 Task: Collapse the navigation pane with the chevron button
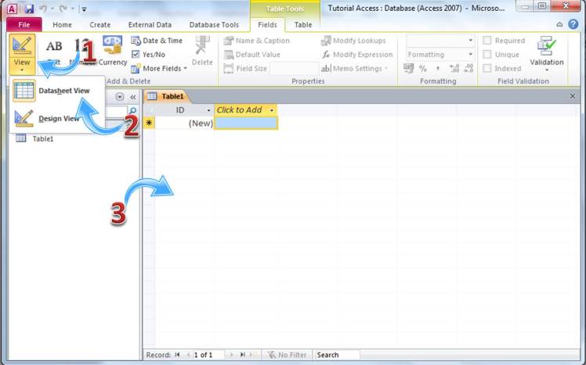[133, 96]
